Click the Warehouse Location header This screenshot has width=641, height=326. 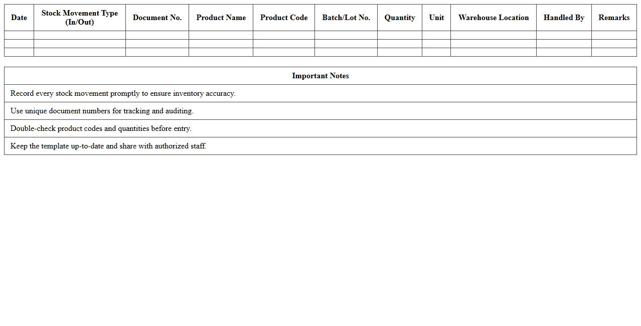(x=494, y=18)
